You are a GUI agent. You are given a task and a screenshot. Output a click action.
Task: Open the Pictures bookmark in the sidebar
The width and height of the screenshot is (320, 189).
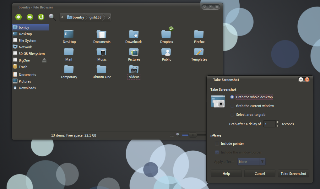tap(30, 81)
